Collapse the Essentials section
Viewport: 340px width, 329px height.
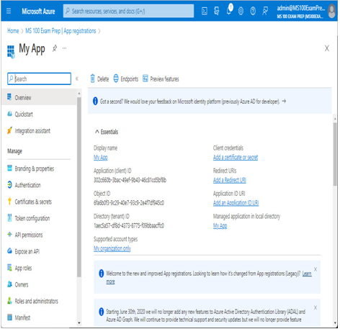pyautogui.click(x=97, y=132)
